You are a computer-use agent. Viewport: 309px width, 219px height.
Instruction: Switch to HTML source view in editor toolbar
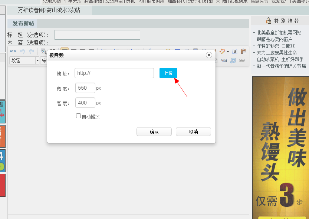(13, 52)
